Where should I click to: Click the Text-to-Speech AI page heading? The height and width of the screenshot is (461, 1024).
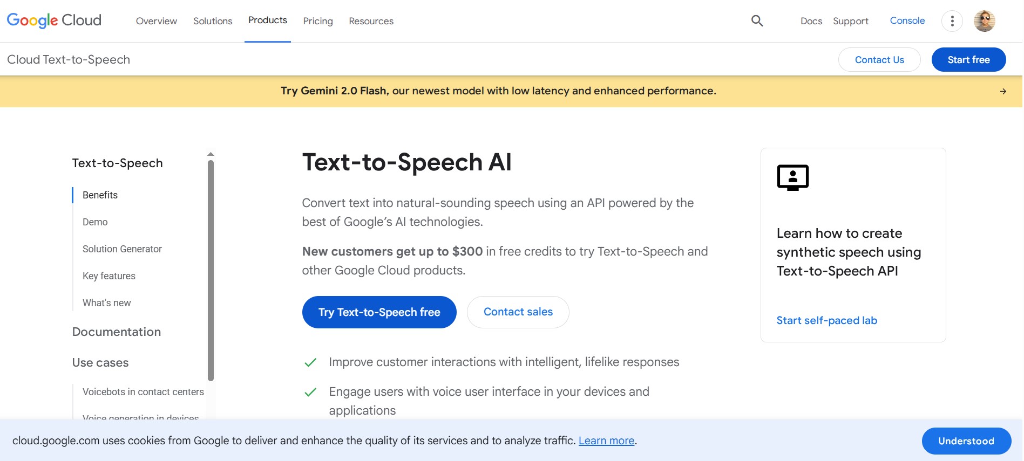[406, 162]
